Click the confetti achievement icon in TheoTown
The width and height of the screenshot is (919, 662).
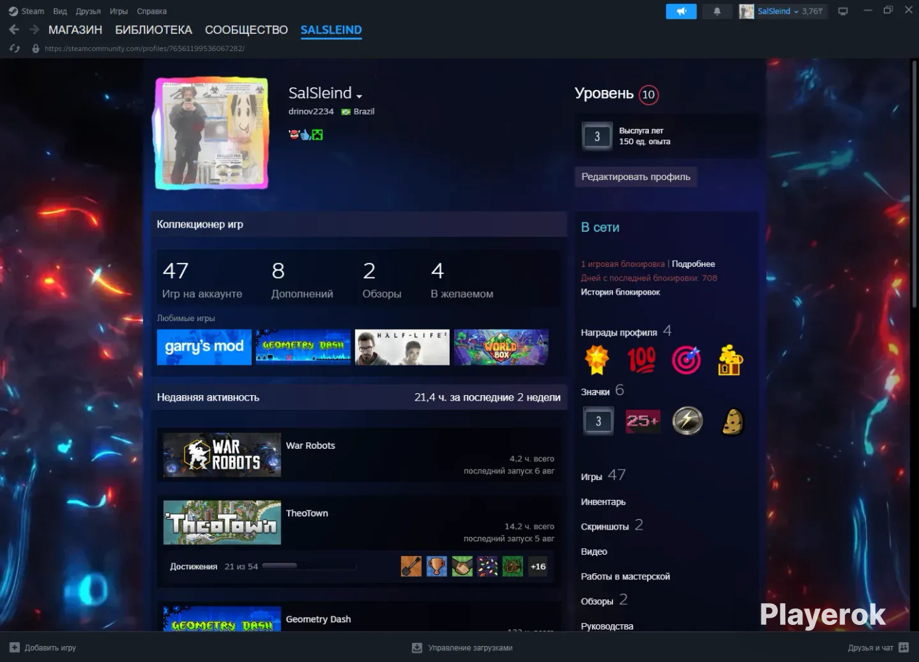[487, 566]
